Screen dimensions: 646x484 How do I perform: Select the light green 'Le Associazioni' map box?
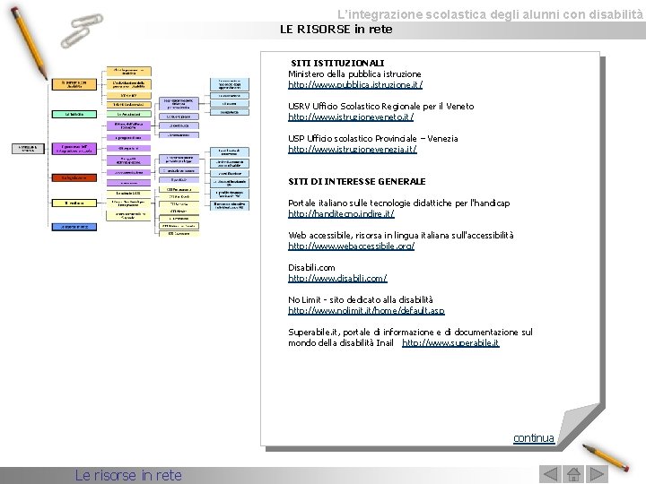click(129, 114)
